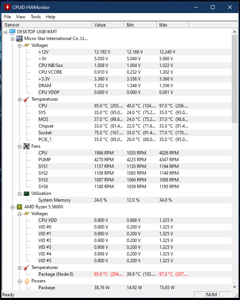Click the Ryzen Temperatures thermometer icon
The height and width of the screenshot is (300, 240).
[27, 267]
